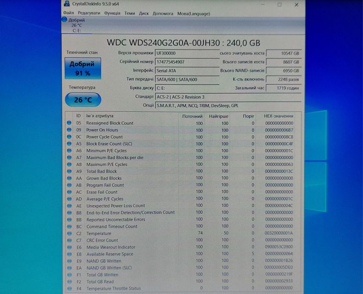Click status orb of E9 NAND GB Written row
The height and width of the screenshot is (294, 363).
coord(69,261)
